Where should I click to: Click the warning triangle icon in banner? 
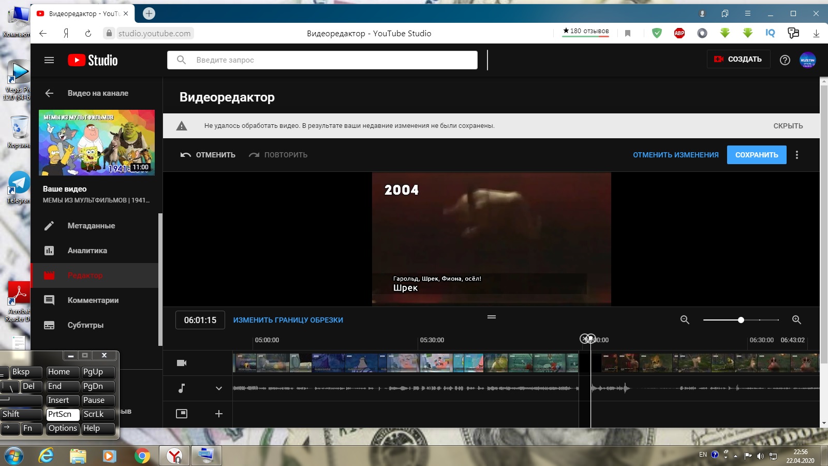coord(182,126)
